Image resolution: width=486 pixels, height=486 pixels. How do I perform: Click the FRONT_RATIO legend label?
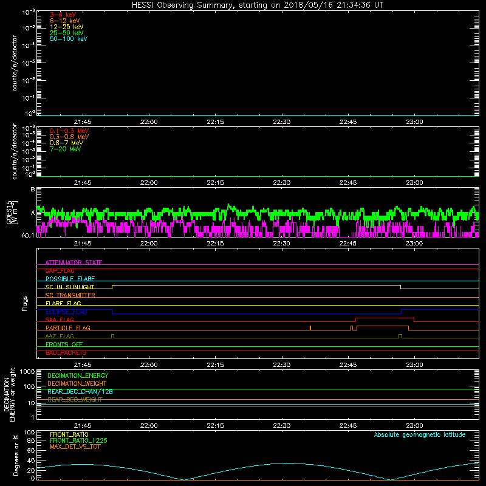69,434
